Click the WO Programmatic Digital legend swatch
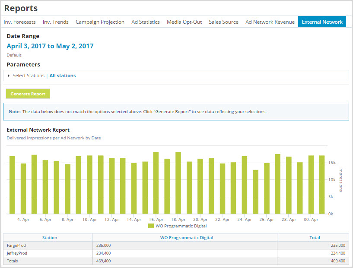Image resolution: width=353 pixels, height=268 pixels. [x=151, y=225]
